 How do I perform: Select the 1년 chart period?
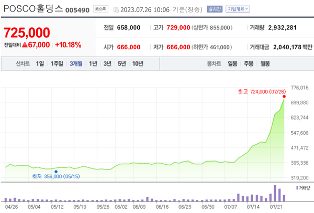93,64
